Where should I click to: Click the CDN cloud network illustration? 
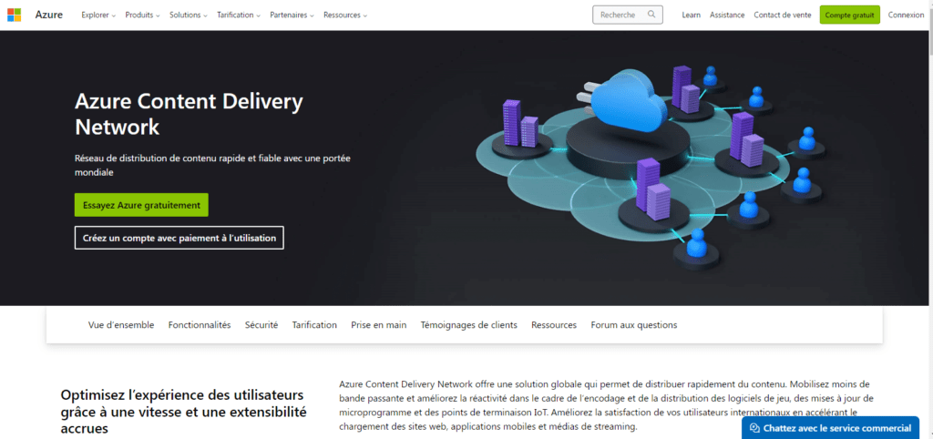(x=651, y=166)
